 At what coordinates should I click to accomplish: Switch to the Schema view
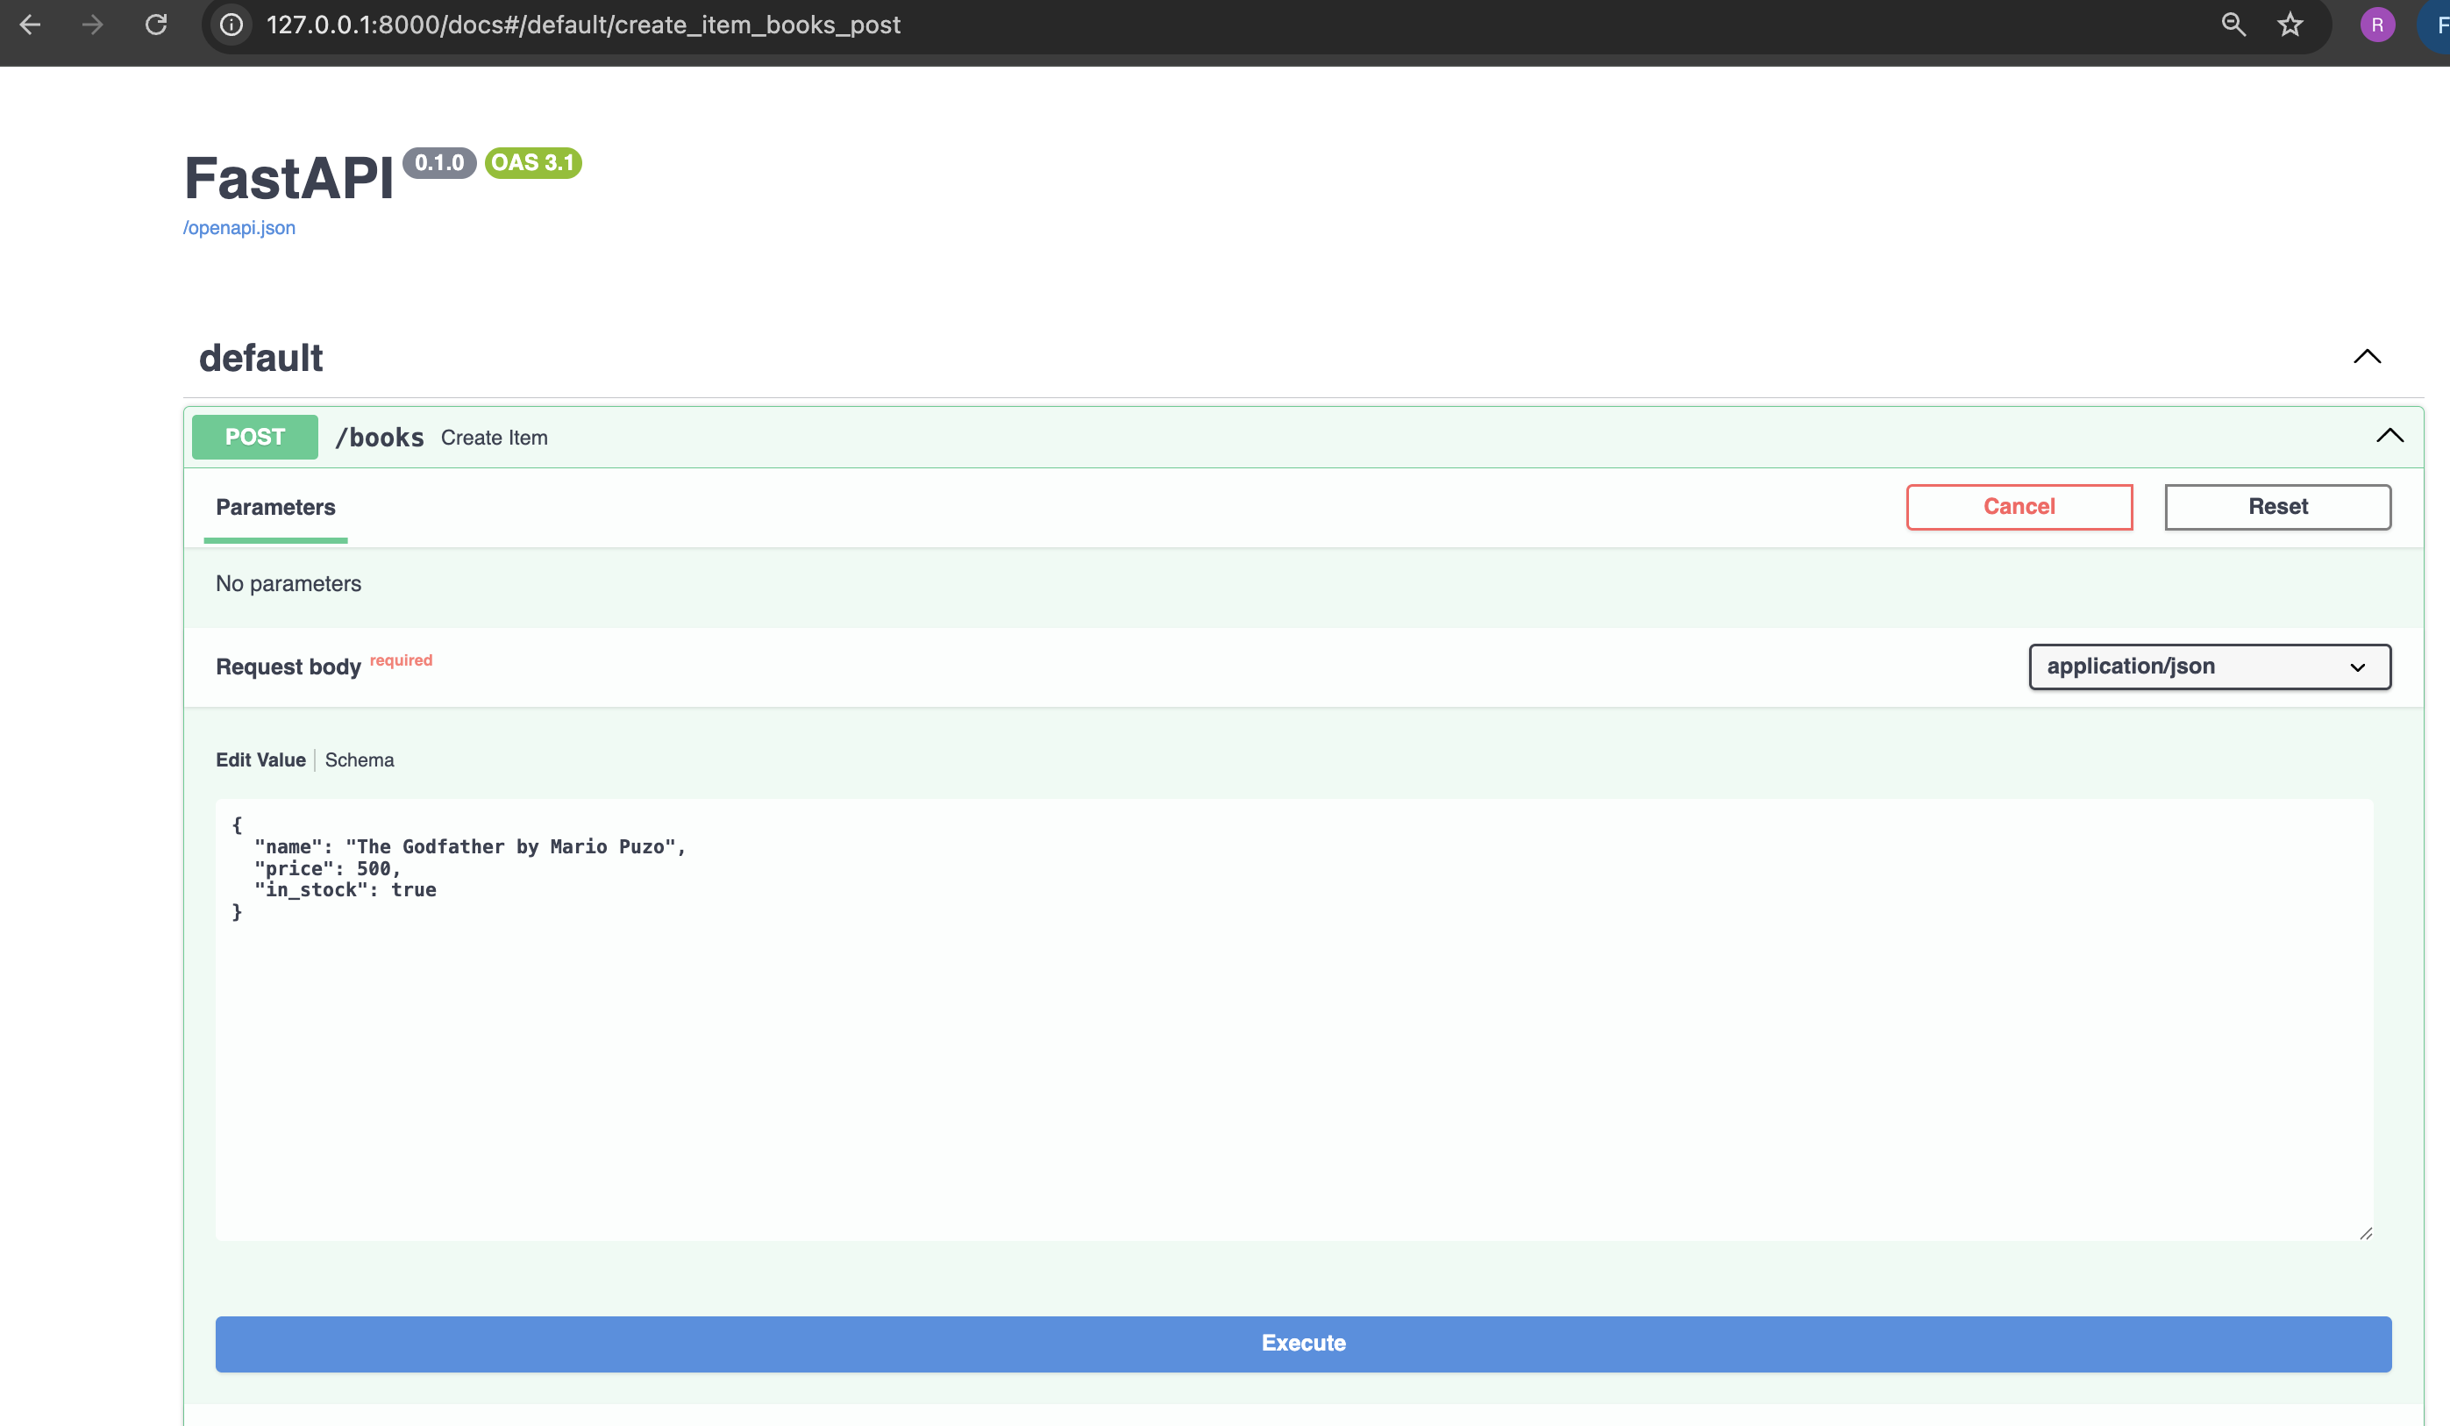click(x=359, y=759)
